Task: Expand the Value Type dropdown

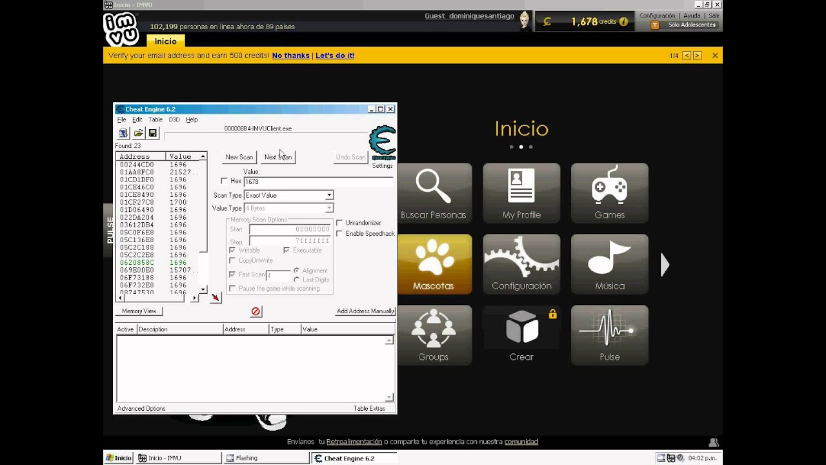Action: tap(329, 208)
